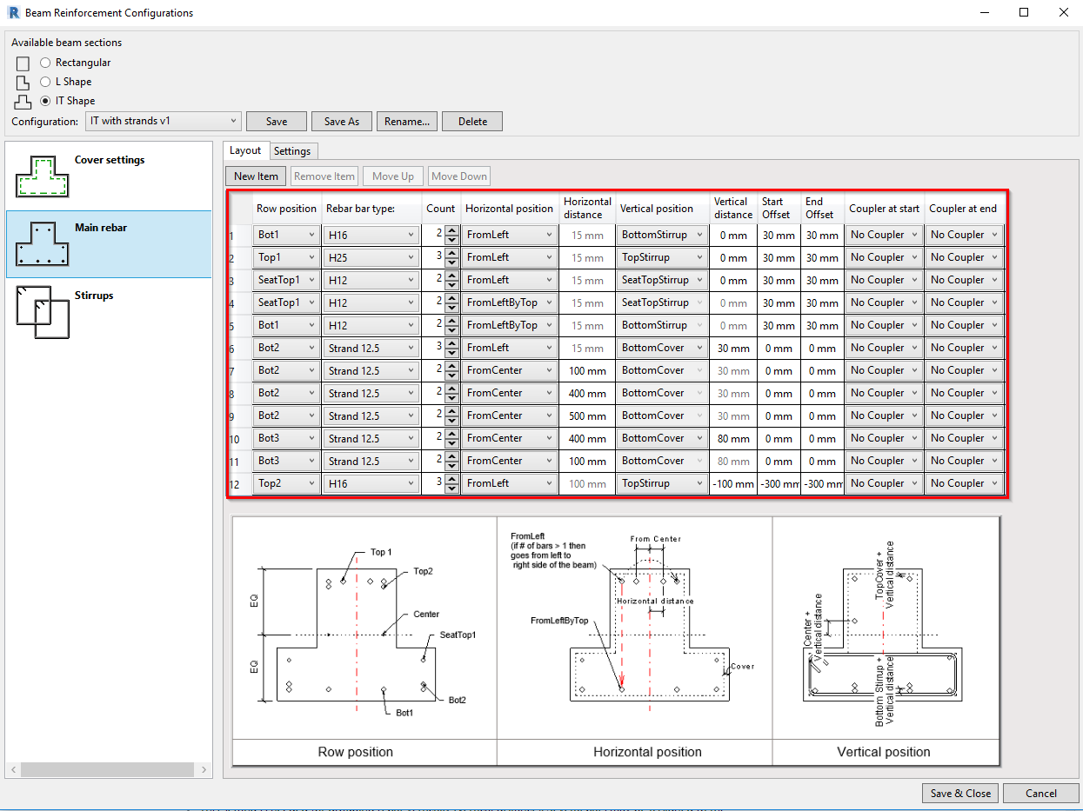Click the Rectangular beam shape icon
Image resolution: width=1083 pixels, height=811 pixels.
coord(23,63)
